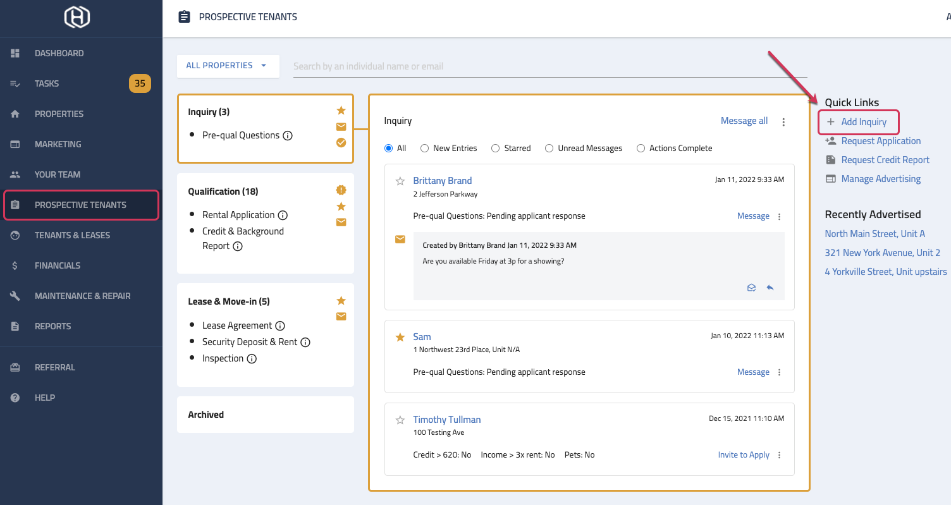This screenshot has height=505, width=951.
Task: Click the Tenants & Leases face icon
Action: [15, 235]
